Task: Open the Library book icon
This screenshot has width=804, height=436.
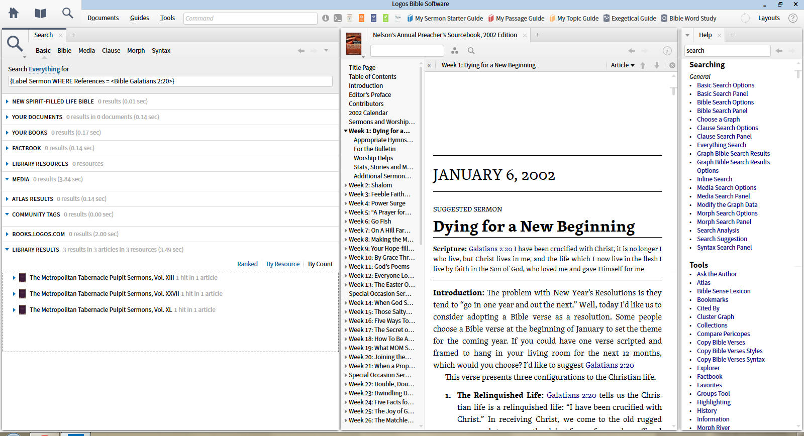Action: click(x=41, y=13)
